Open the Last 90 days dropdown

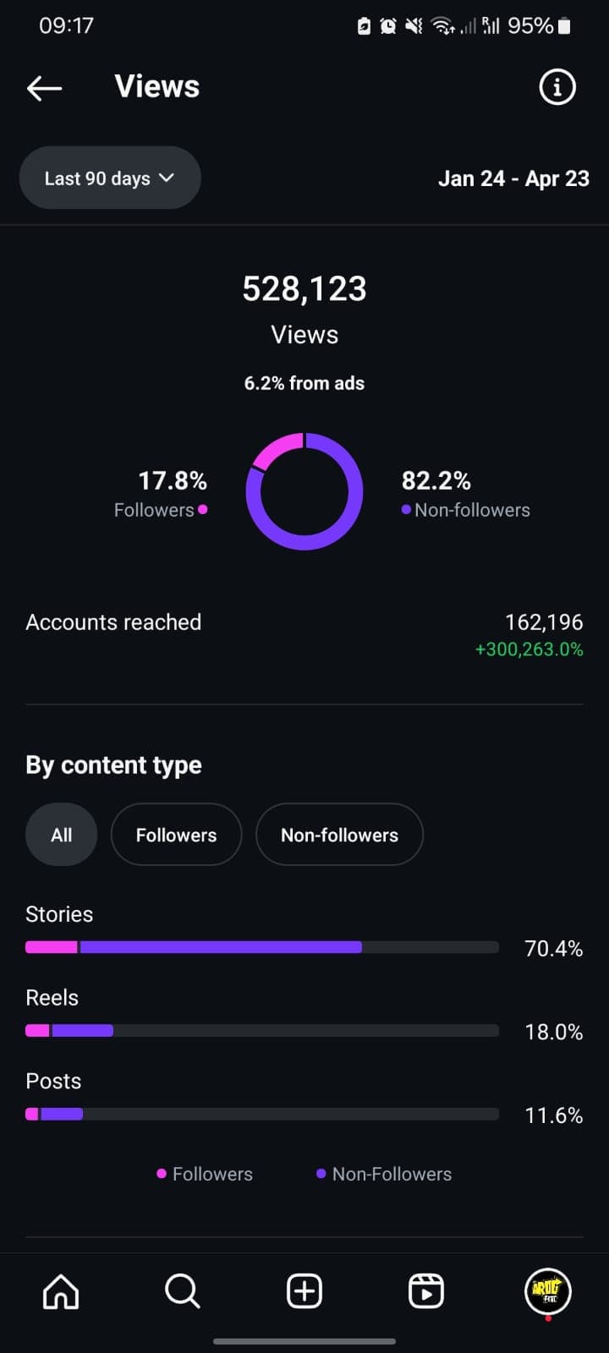coord(109,178)
